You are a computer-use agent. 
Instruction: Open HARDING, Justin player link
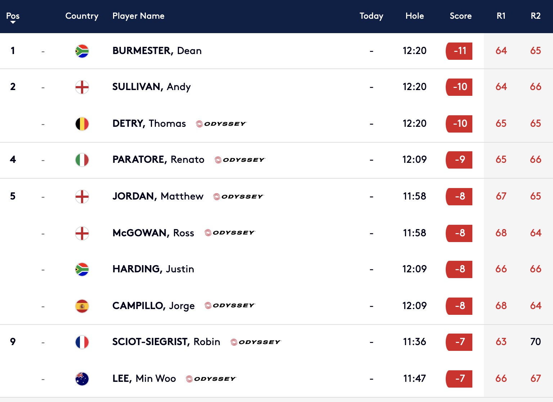pyautogui.click(x=153, y=269)
